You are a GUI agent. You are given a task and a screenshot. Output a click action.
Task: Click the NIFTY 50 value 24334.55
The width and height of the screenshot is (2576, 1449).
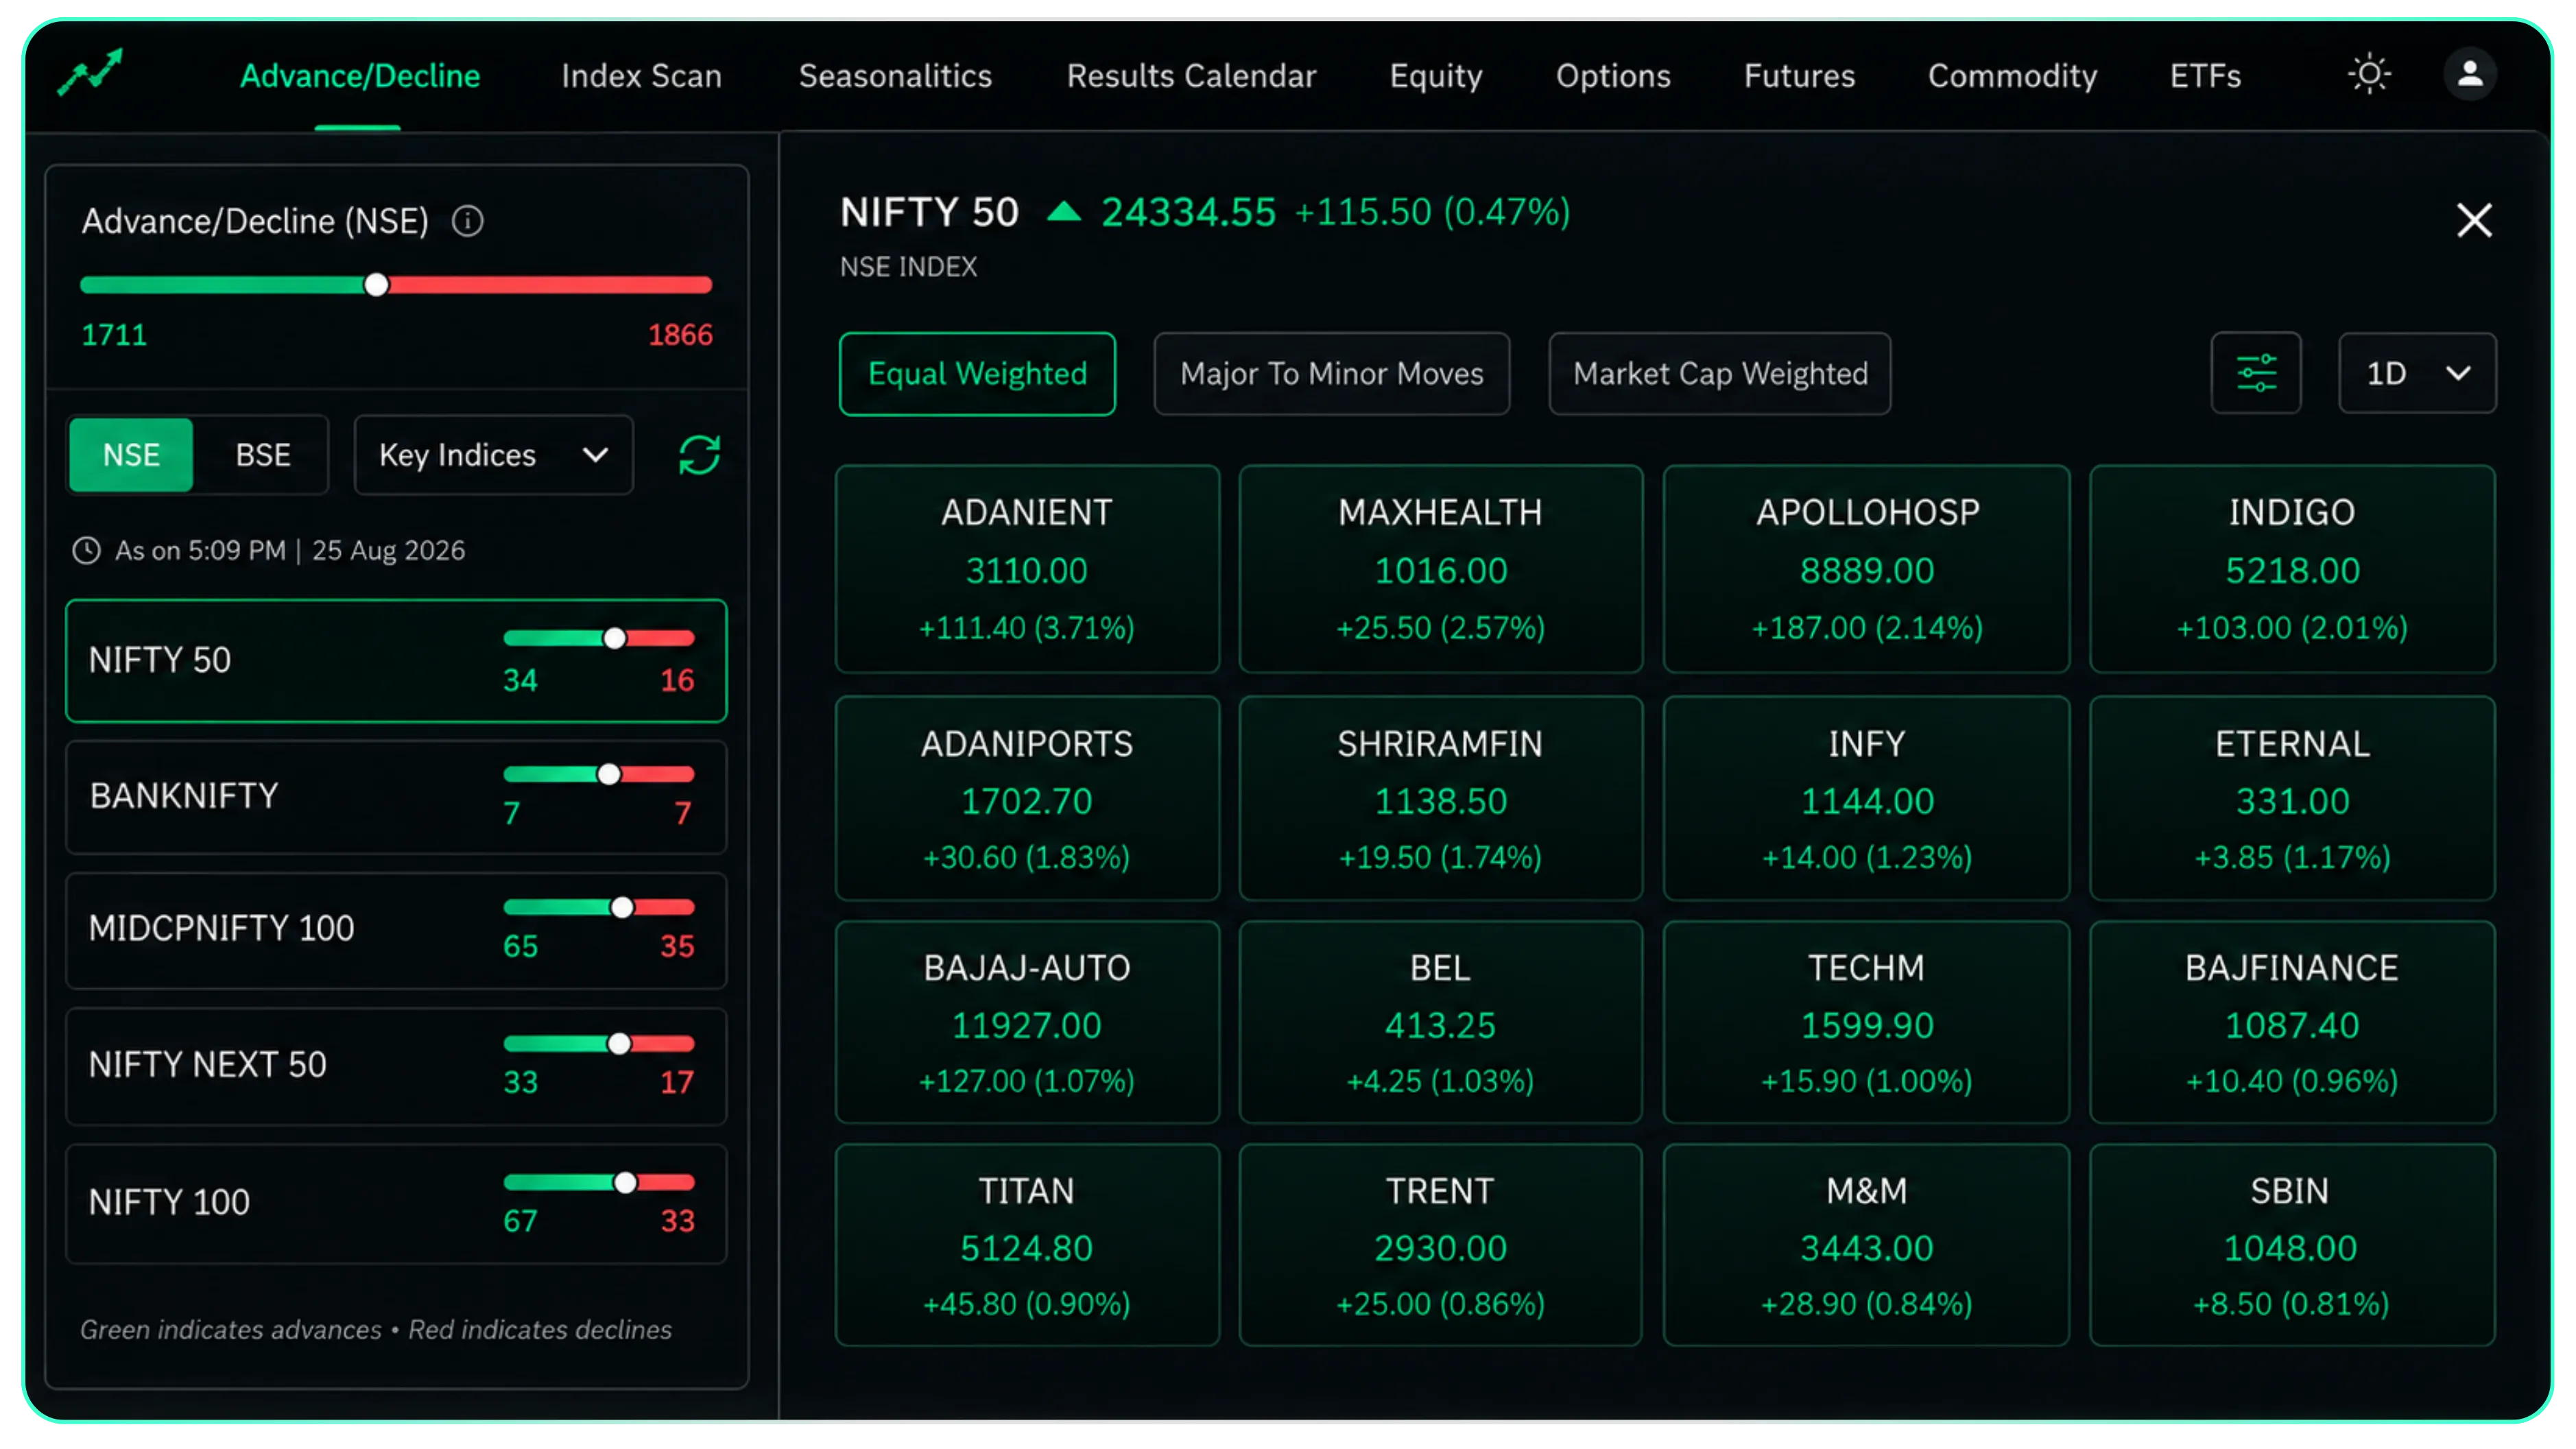1188,212
